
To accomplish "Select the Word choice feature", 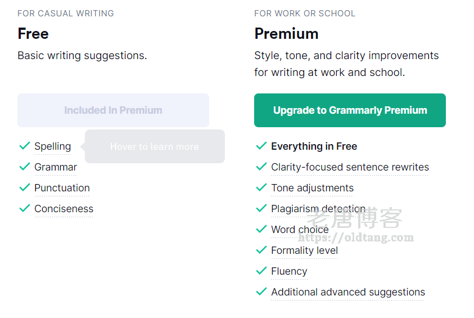I will (300, 230).
